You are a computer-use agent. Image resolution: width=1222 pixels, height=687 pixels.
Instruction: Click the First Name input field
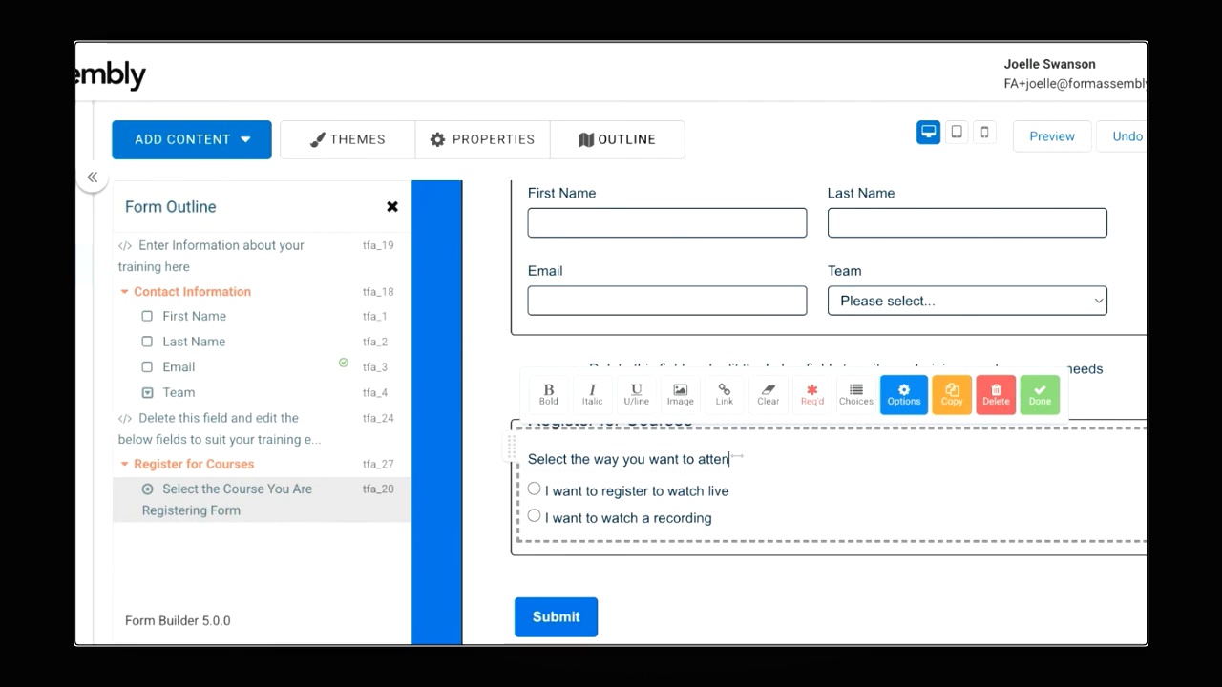pyautogui.click(x=666, y=223)
